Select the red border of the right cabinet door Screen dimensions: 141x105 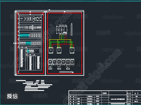click(64, 43)
